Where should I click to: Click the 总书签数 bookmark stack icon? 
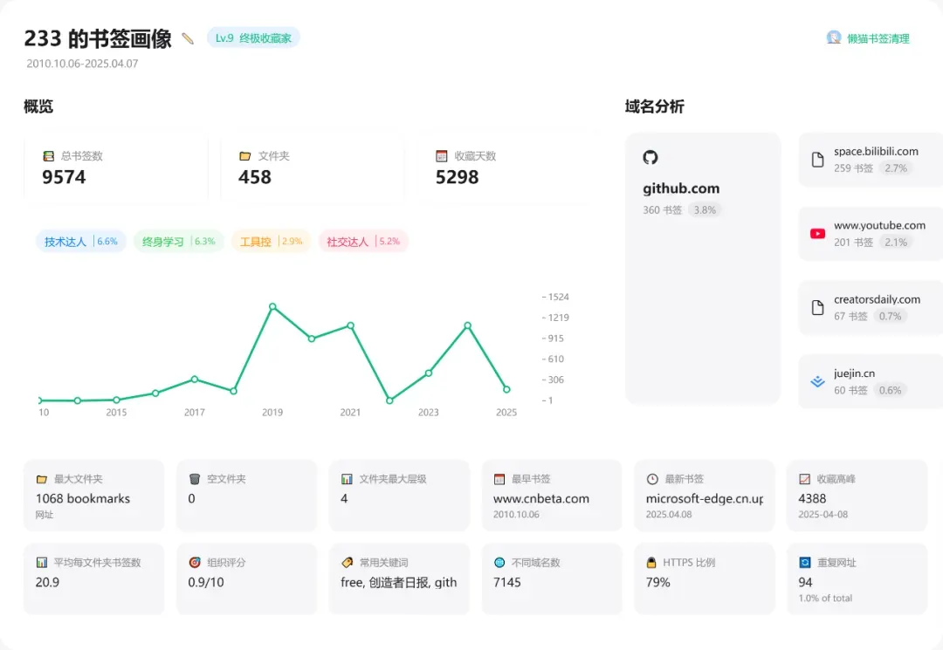click(49, 156)
